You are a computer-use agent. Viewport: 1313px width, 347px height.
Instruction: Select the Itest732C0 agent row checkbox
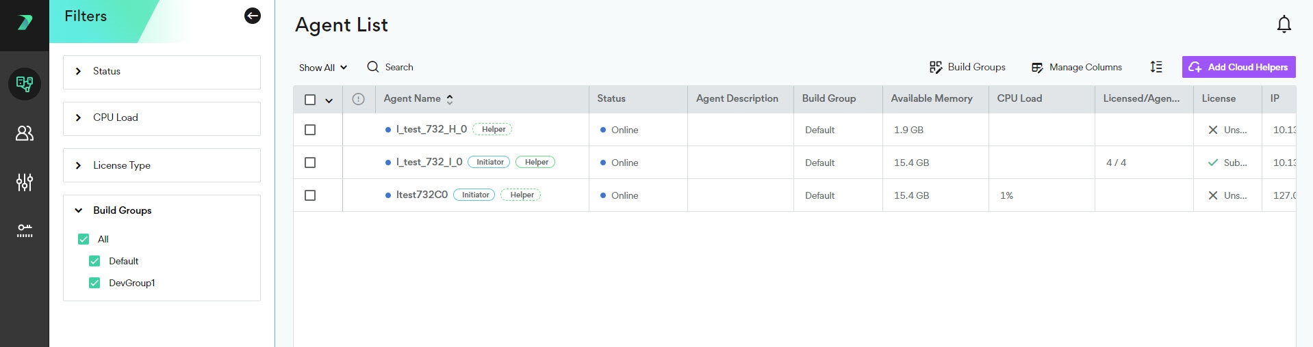pos(310,195)
